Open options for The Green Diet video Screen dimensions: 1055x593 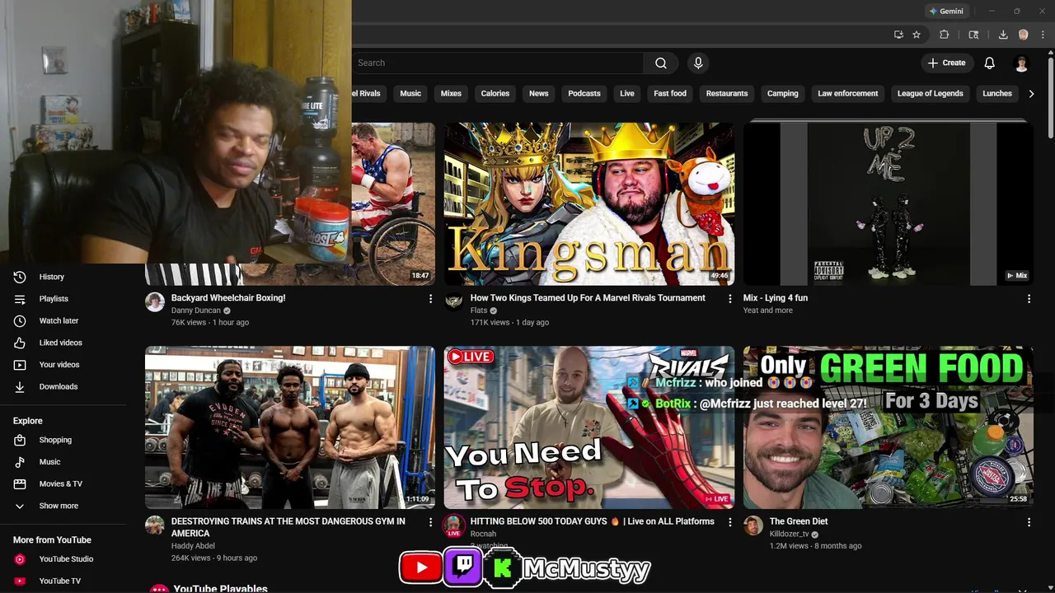pos(1029,522)
